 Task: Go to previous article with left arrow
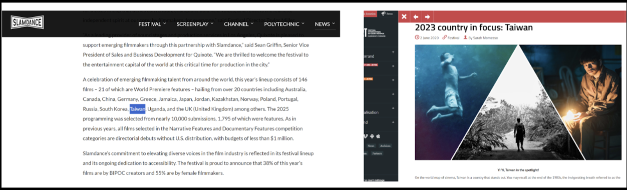pyautogui.click(x=416, y=16)
